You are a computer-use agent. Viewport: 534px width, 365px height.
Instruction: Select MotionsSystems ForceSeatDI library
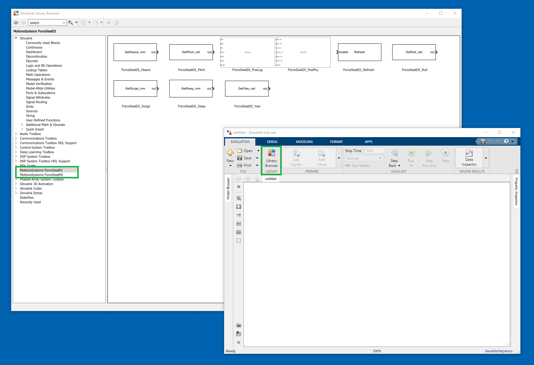coord(41,170)
